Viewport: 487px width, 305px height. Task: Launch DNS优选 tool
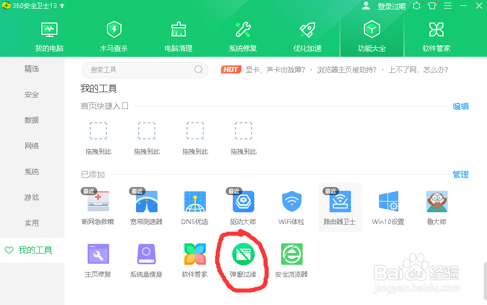(195, 208)
